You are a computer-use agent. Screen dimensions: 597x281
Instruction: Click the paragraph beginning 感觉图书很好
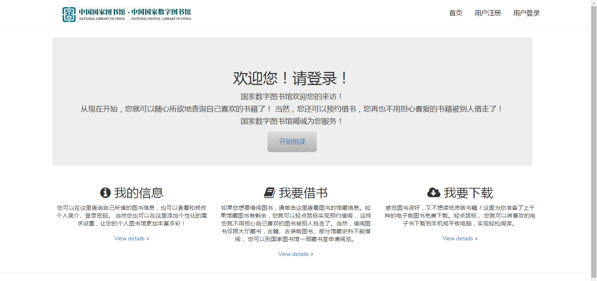click(460, 215)
